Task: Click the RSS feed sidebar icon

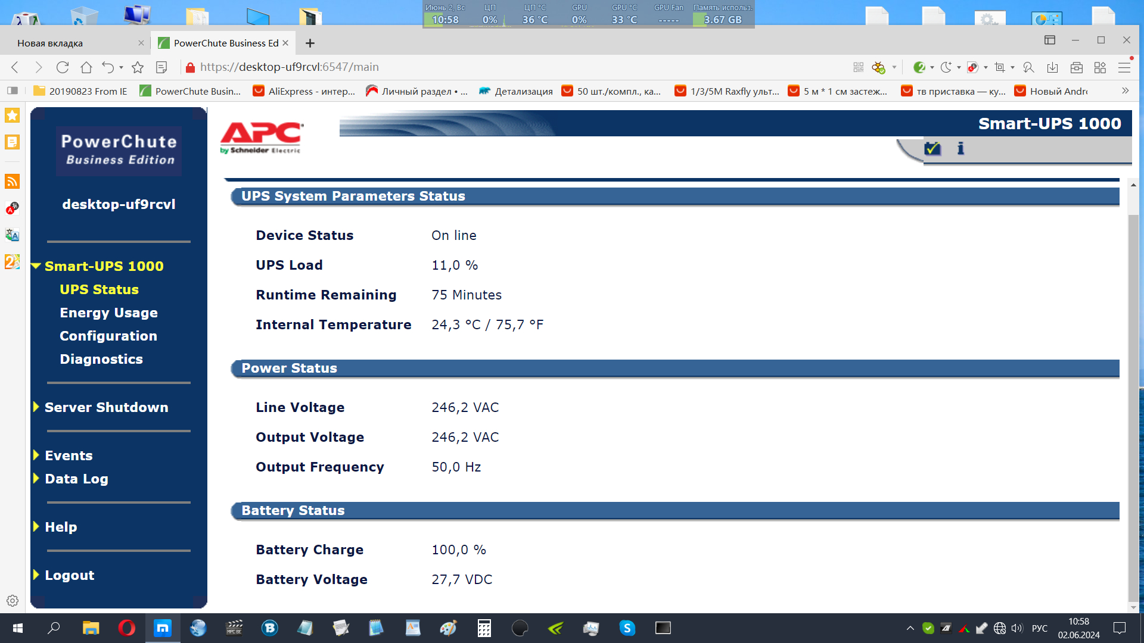Action: (x=12, y=182)
